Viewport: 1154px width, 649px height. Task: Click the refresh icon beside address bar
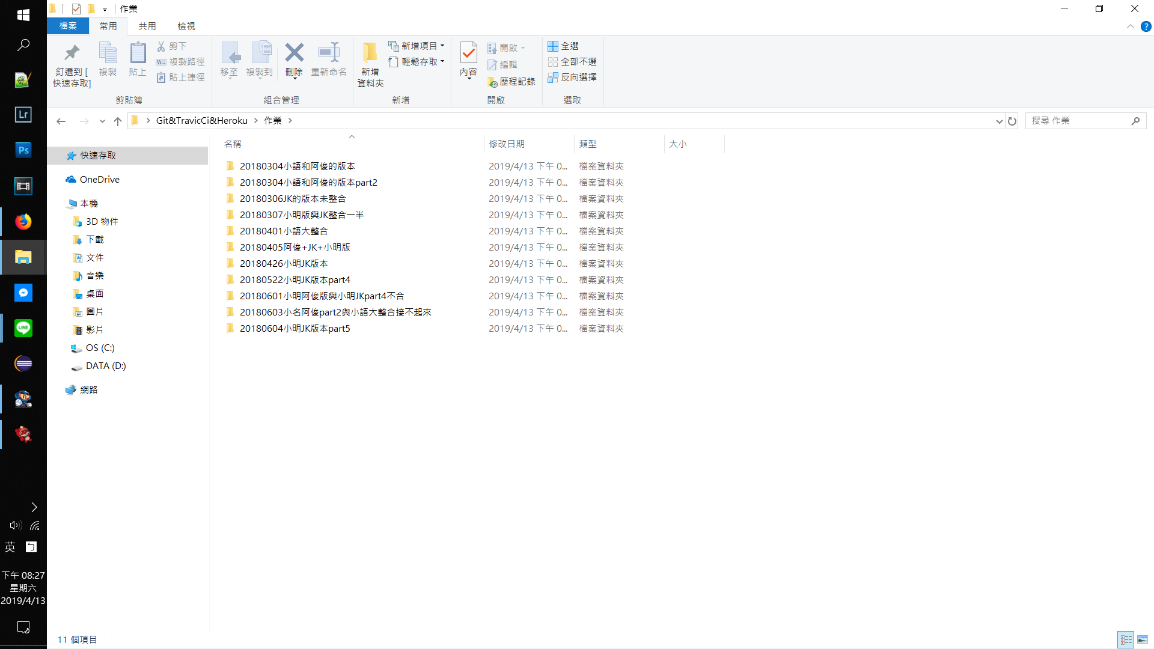click(1012, 121)
